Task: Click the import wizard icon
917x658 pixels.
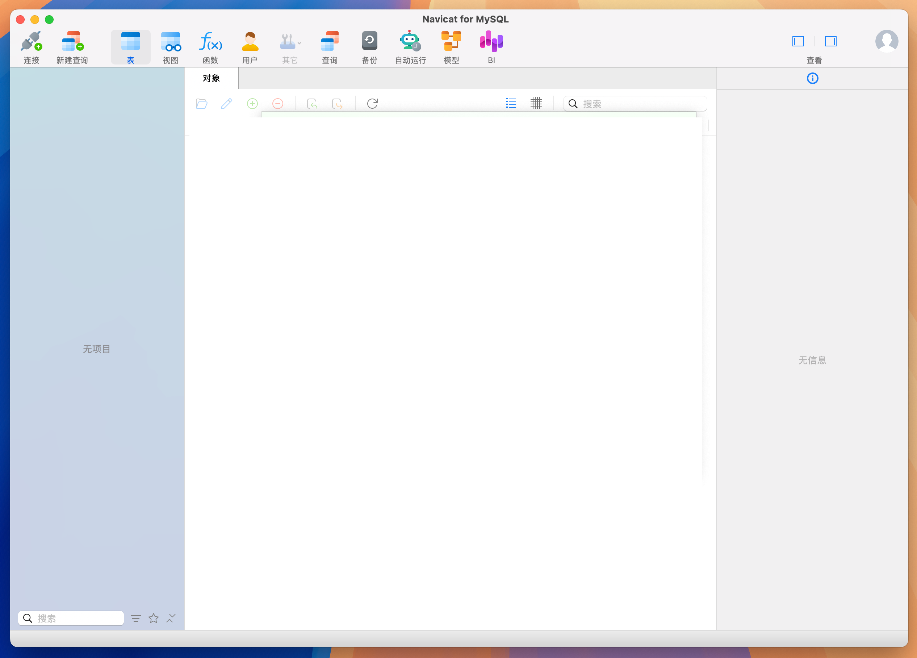Action: [x=312, y=104]
